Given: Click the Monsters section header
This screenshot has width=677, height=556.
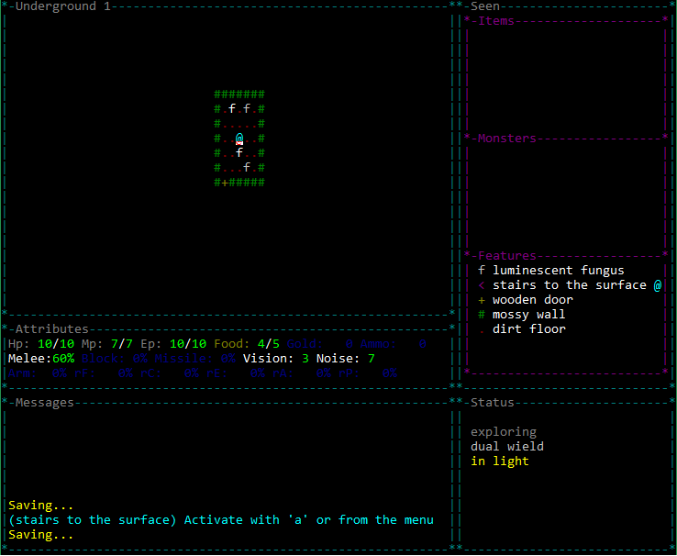Looking at the screenshot, I should 507,139.
